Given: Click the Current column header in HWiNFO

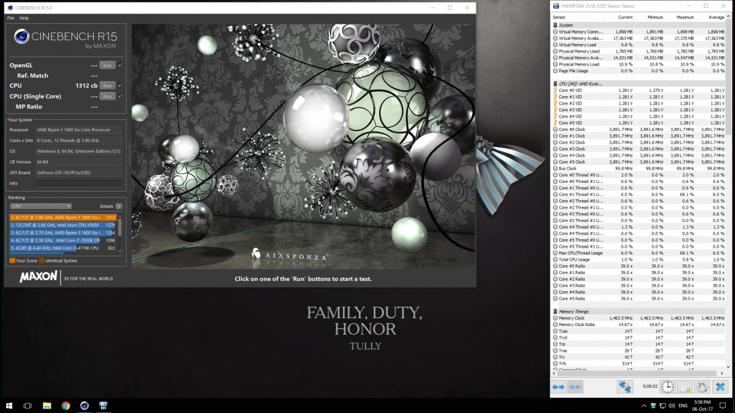Looking at the screenshot, I should coord(619,17).
